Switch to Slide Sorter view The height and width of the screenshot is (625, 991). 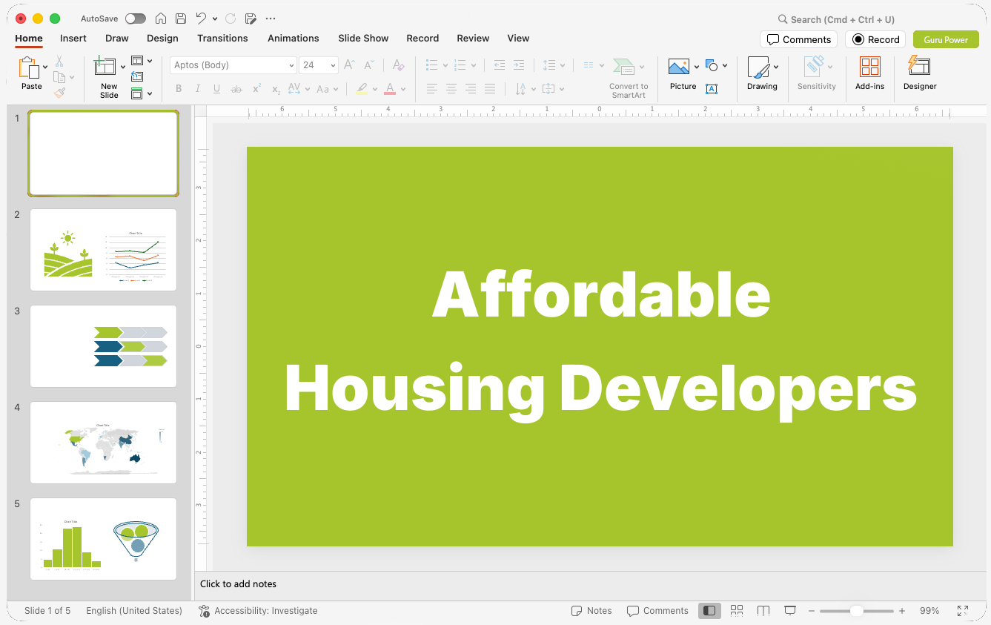[x=737, y=611]
